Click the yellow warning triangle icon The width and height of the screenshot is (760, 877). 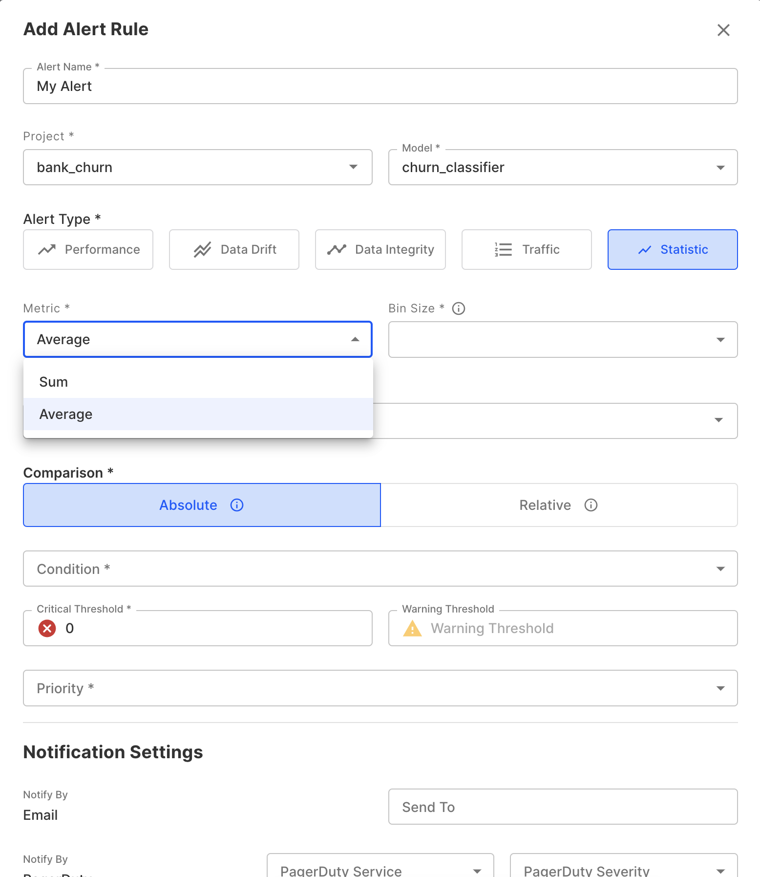(x=412, y=628)
